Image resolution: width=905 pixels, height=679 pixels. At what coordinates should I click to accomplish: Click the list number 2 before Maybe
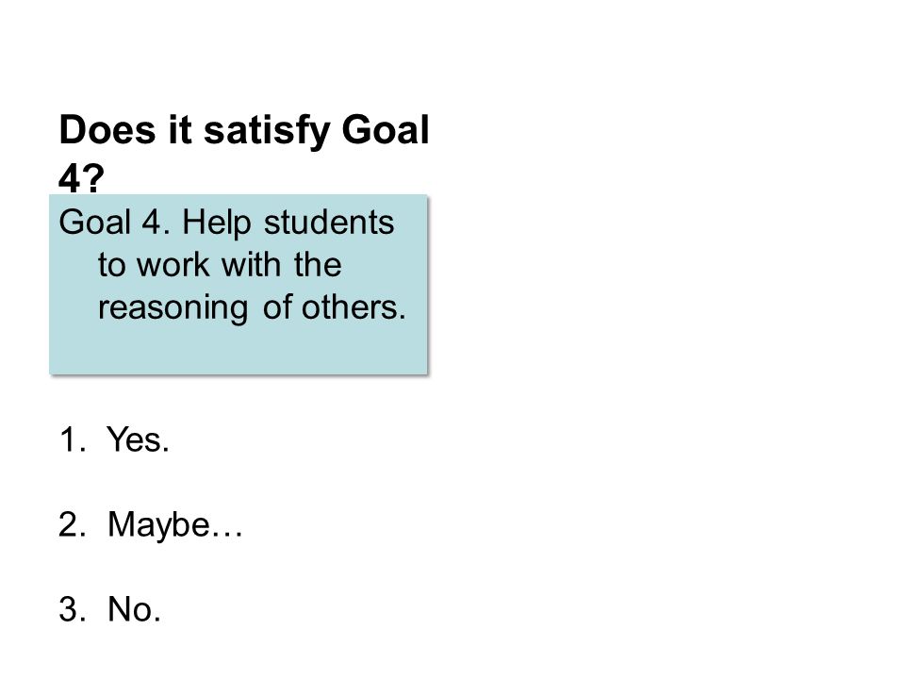click(x=72, y=525)
